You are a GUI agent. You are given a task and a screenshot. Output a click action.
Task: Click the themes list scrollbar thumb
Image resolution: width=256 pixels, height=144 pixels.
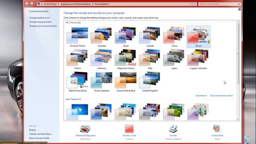(238, 54)
